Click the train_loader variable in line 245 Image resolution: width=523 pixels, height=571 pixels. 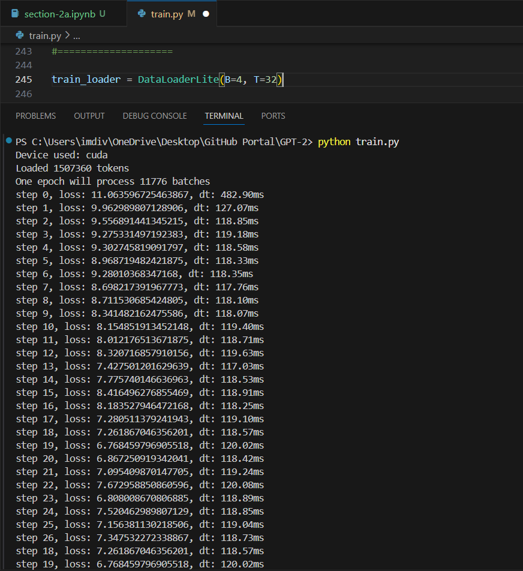(86, 79)
